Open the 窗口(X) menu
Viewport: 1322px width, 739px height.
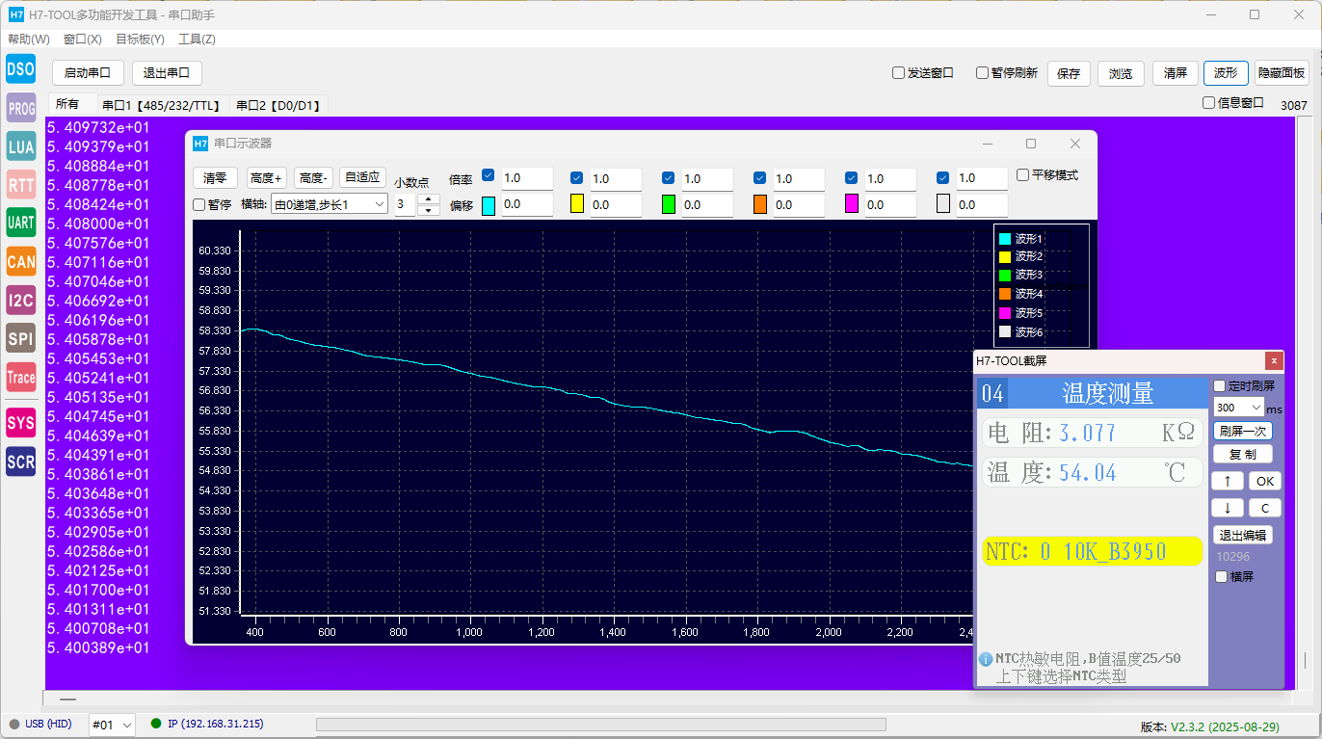coord(83,40)
